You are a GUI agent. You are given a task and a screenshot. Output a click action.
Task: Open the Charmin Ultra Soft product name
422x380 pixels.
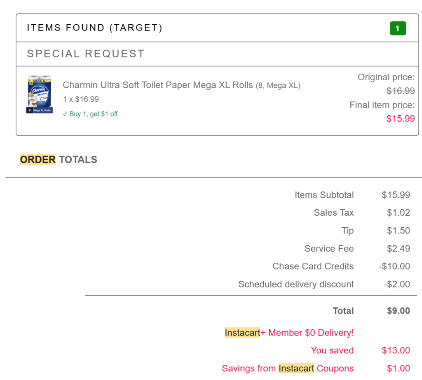pos(158,85)
